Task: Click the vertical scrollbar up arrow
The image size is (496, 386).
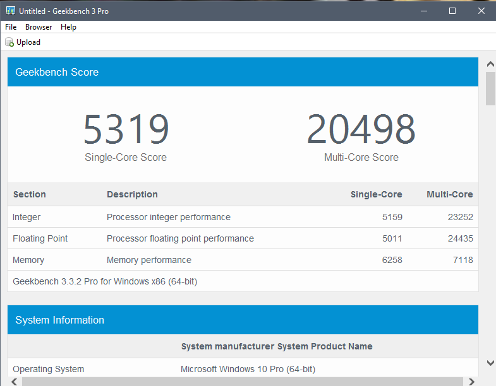Action: 490,64
